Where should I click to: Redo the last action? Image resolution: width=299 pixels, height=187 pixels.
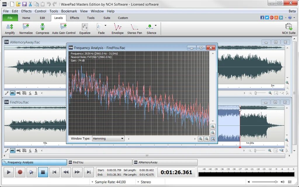point(55,4)
